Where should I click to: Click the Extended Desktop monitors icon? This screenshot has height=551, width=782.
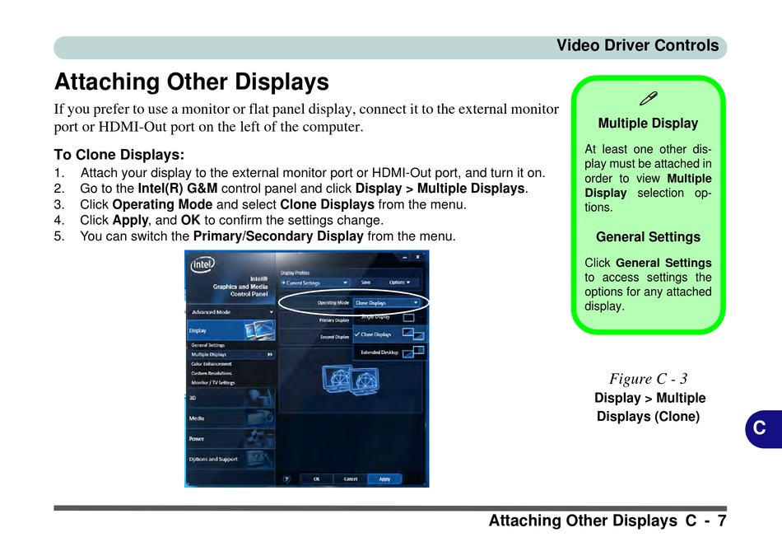[413, 352]
